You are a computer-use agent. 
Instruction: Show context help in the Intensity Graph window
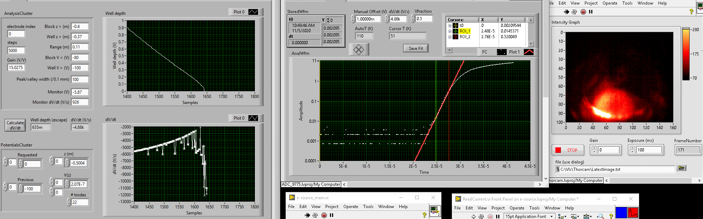691,12
